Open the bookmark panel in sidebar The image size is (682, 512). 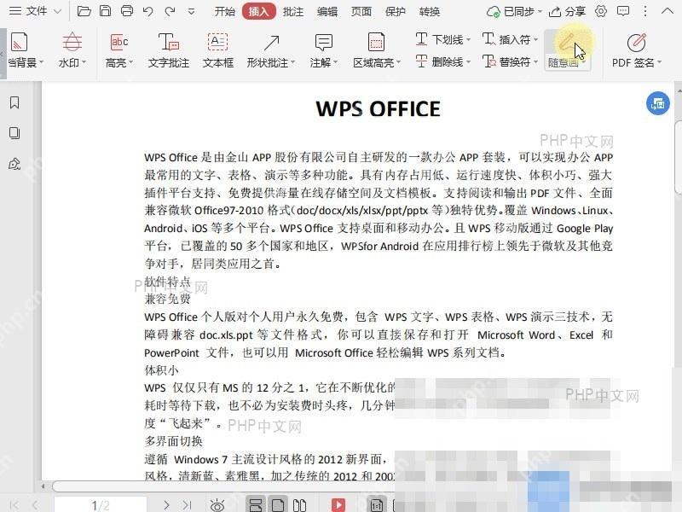(x=14, y=102)
